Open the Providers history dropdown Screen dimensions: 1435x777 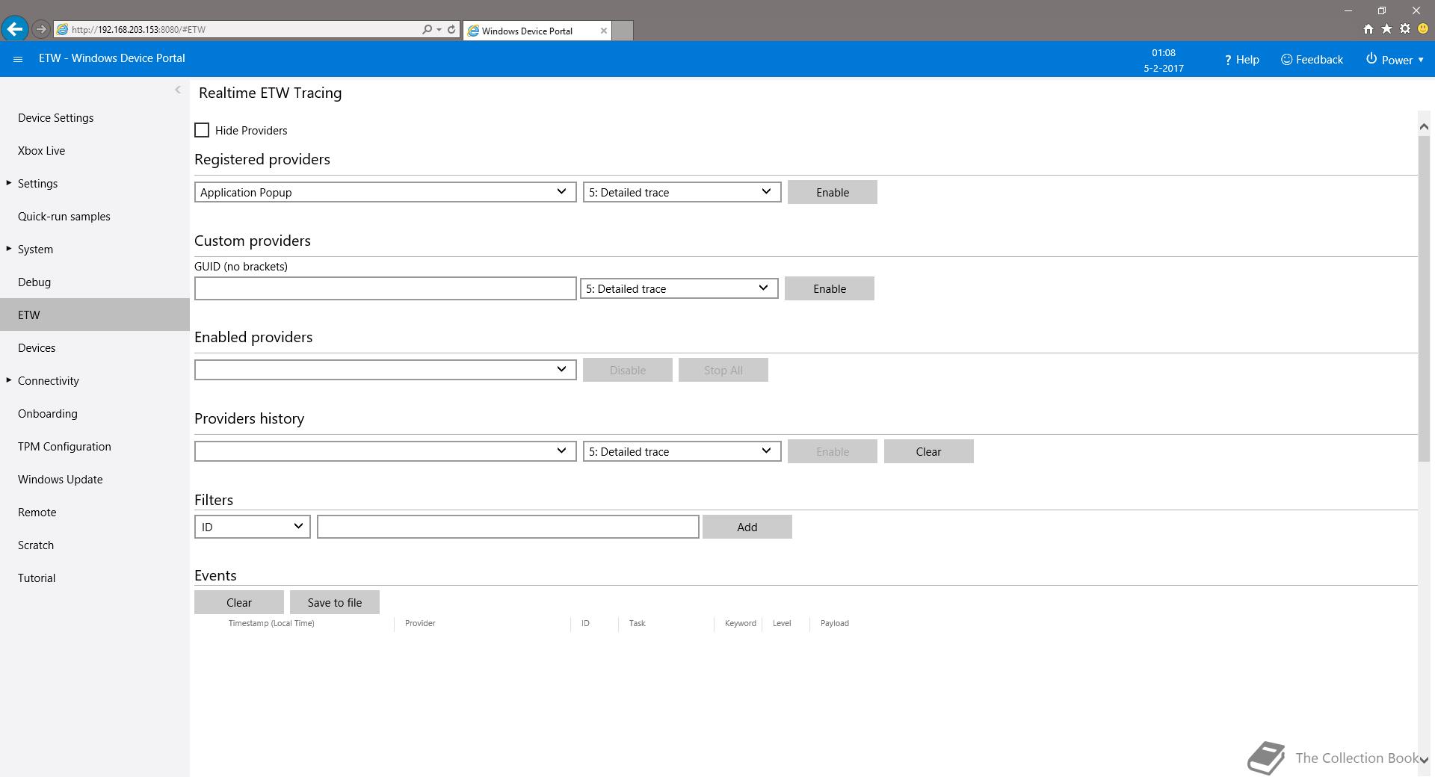click(386, 451)
